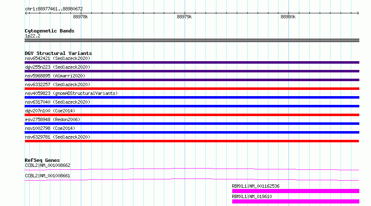Open the nsv5968895 (Almarri2020) label
Screen dimensions: 371x206
click(55, 76)
